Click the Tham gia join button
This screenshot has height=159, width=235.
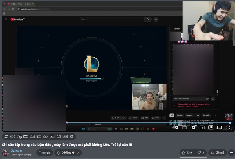[x=45, y=152]
